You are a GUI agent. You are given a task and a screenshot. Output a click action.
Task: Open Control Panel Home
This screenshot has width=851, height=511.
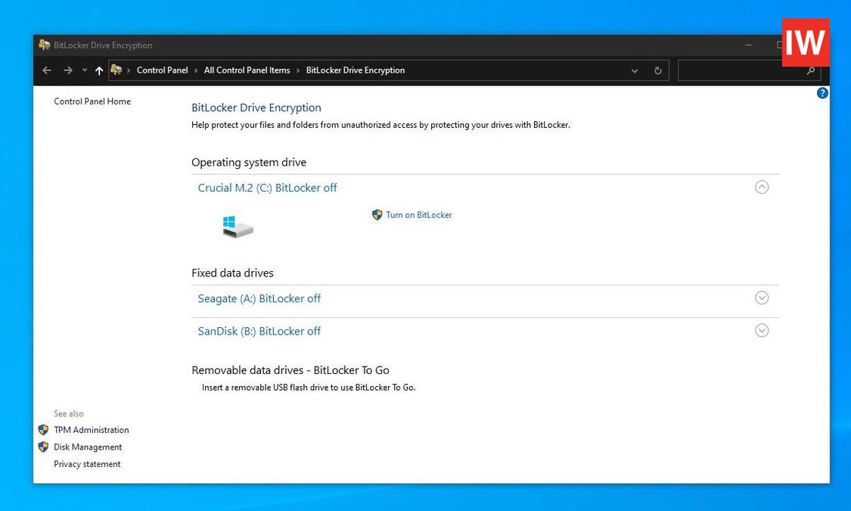point(92,101)
